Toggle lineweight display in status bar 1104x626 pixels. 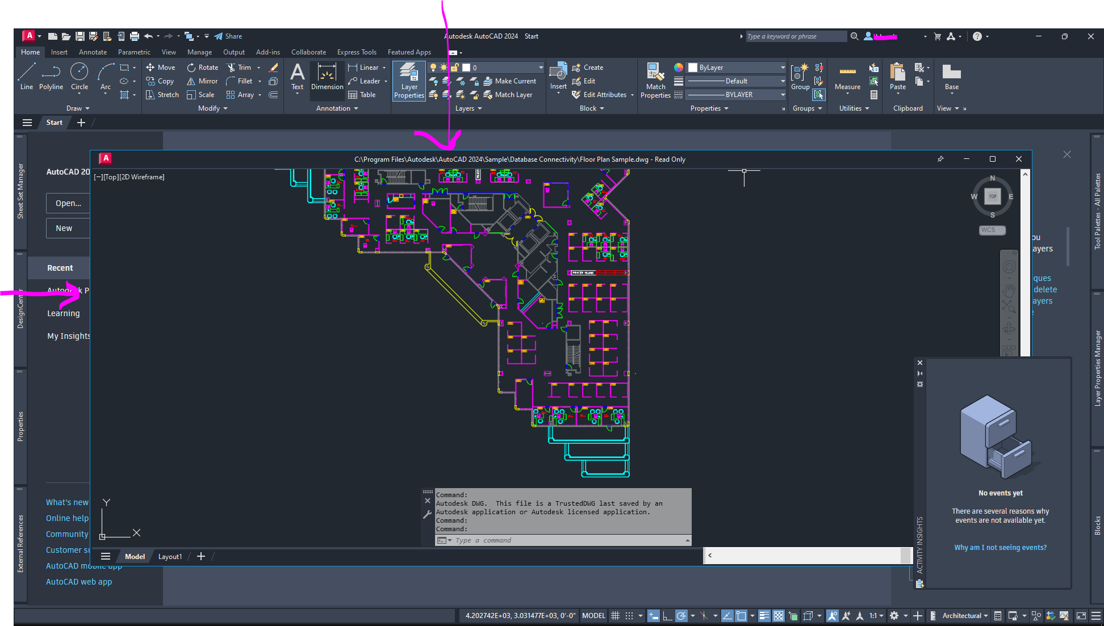pyautogui.click(x=764, y=616)
